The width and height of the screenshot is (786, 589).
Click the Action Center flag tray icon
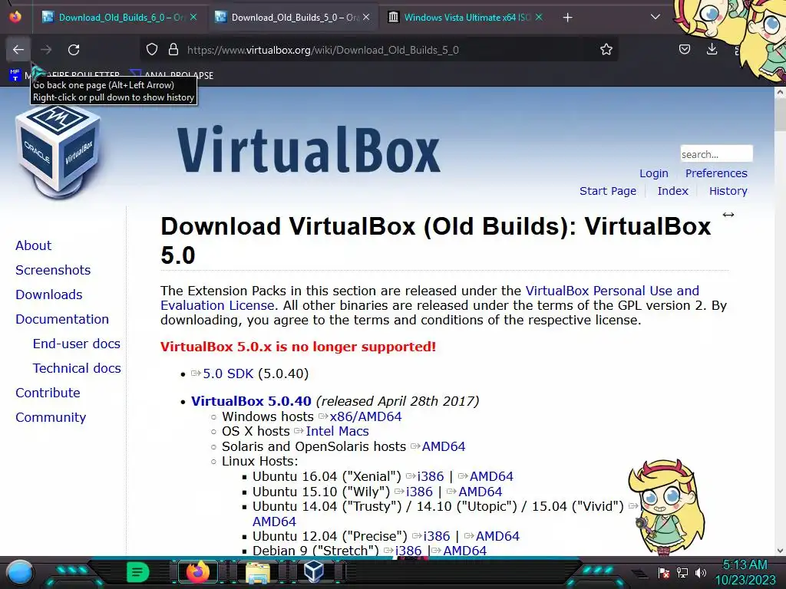pos(664,572)
